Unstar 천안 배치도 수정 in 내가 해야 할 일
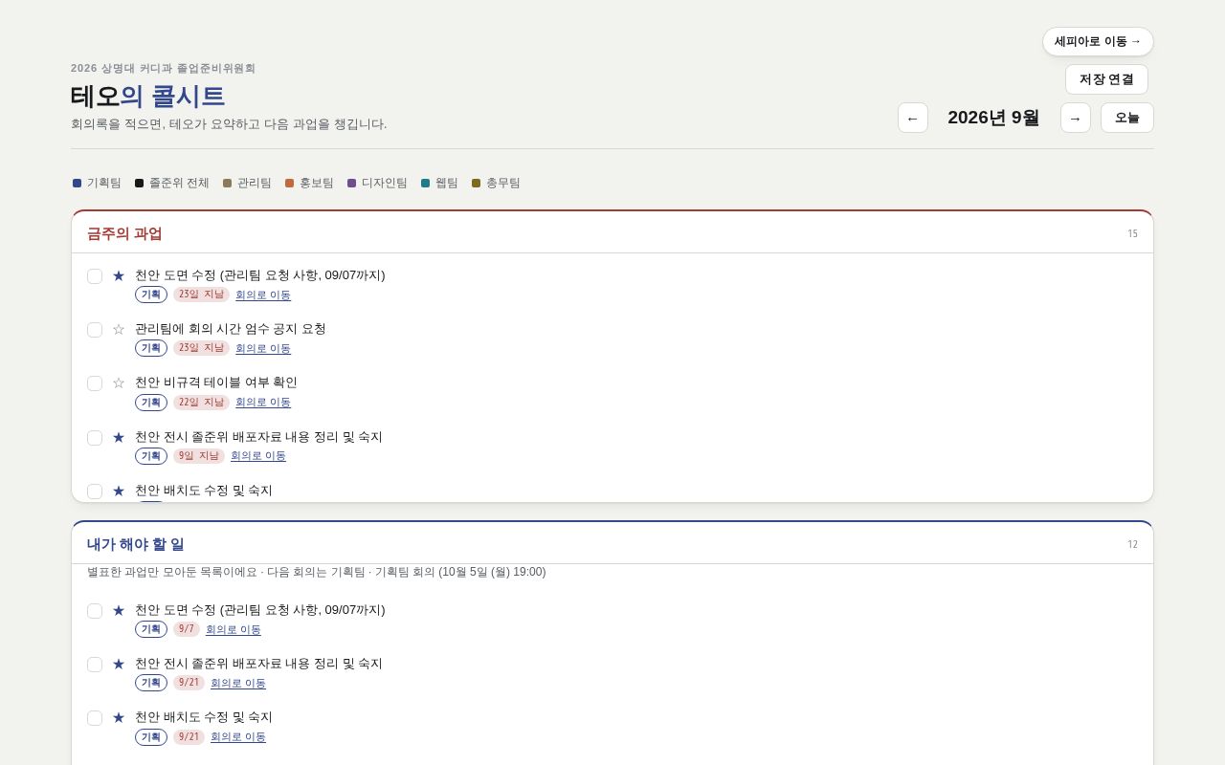 coord(119,717)
